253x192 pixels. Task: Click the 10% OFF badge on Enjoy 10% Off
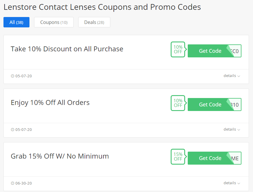(178, 103)
